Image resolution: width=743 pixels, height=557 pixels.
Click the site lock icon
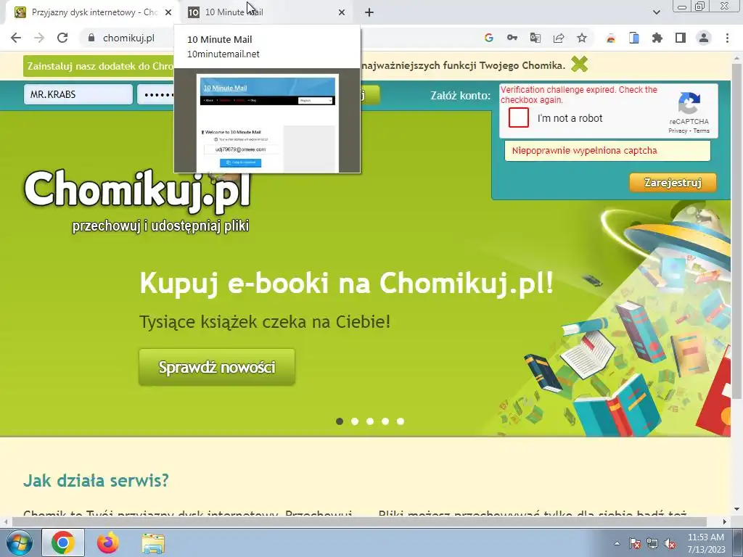91,38
